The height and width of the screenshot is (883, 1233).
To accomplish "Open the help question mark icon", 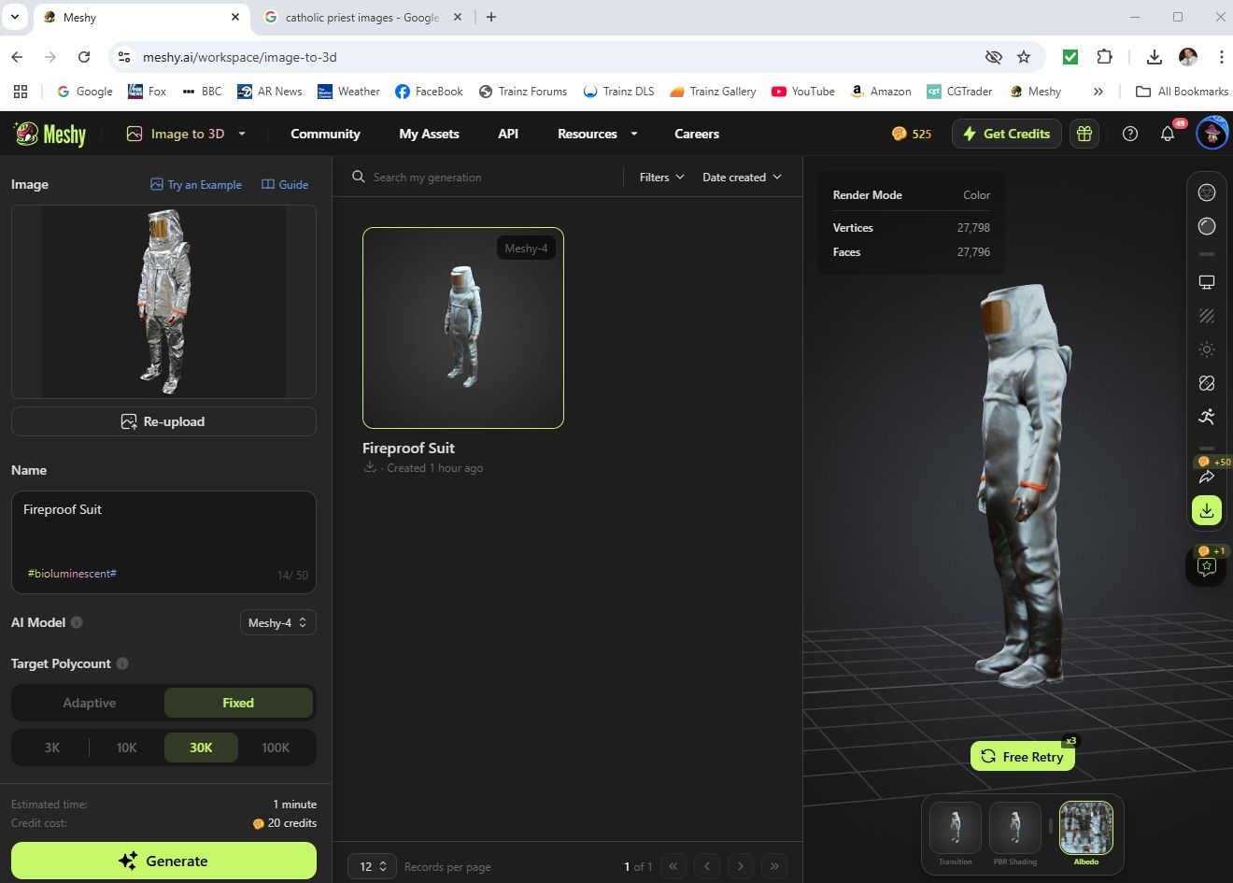I will coord(1130,134).
